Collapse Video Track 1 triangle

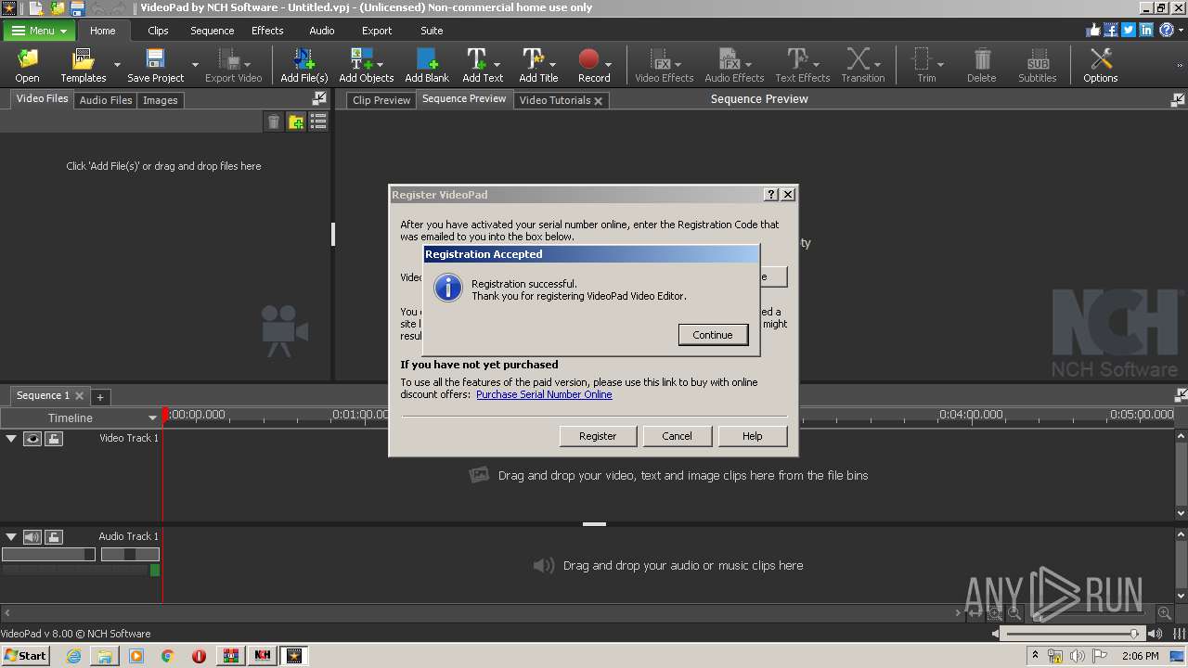(11, 438)
